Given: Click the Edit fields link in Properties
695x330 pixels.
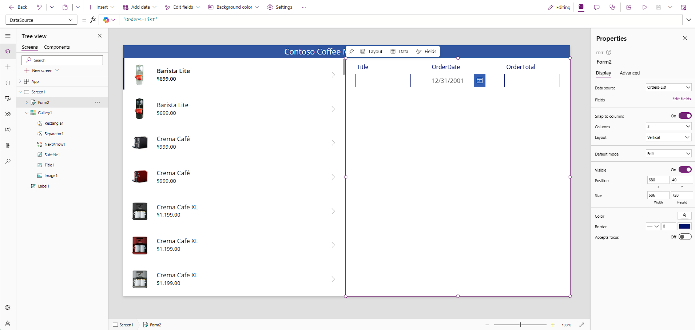Looking at the screenshot, I should click(x=682, y=99).
